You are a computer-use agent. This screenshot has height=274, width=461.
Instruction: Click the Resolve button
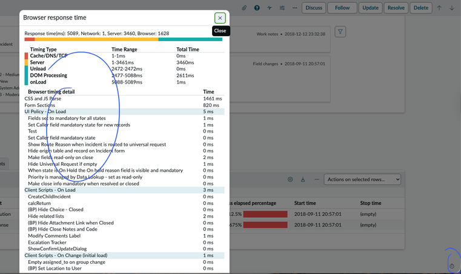[x=396, y=8]
